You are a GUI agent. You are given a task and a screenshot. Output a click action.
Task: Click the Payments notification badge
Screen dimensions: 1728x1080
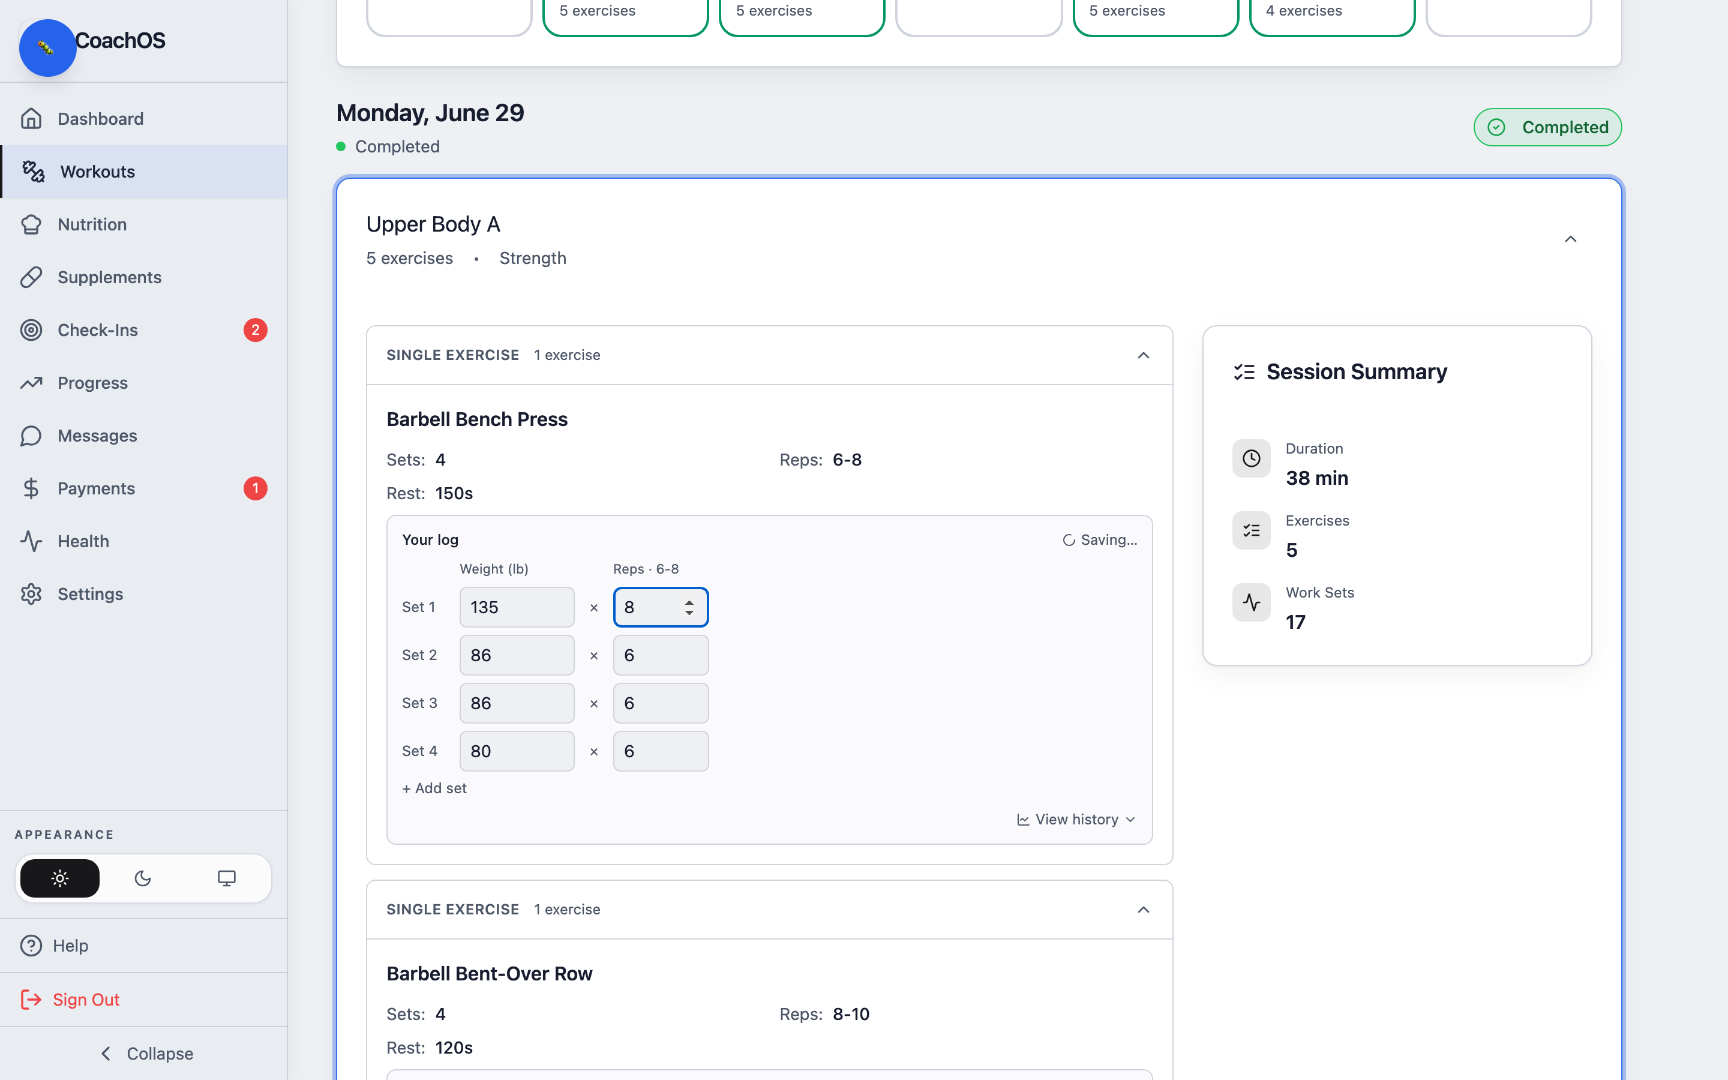(x=256, y=488)
